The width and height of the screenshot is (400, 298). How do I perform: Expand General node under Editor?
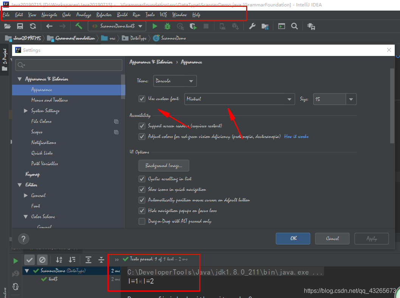[26, 196]
